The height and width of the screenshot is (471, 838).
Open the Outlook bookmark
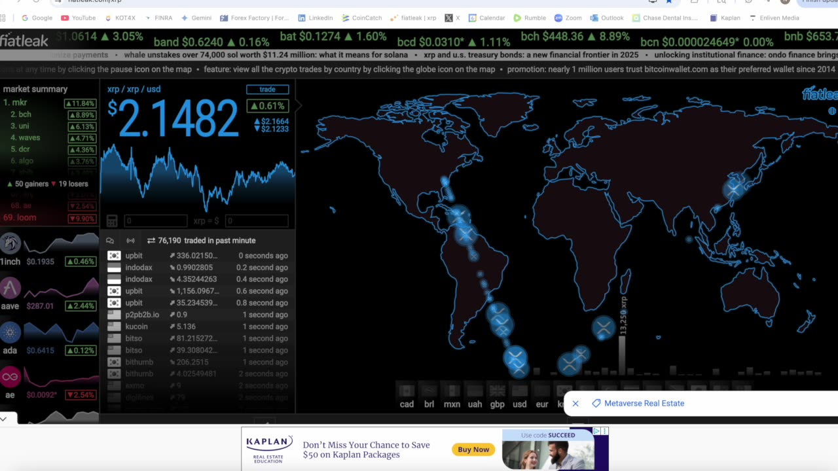coord(607,18)
